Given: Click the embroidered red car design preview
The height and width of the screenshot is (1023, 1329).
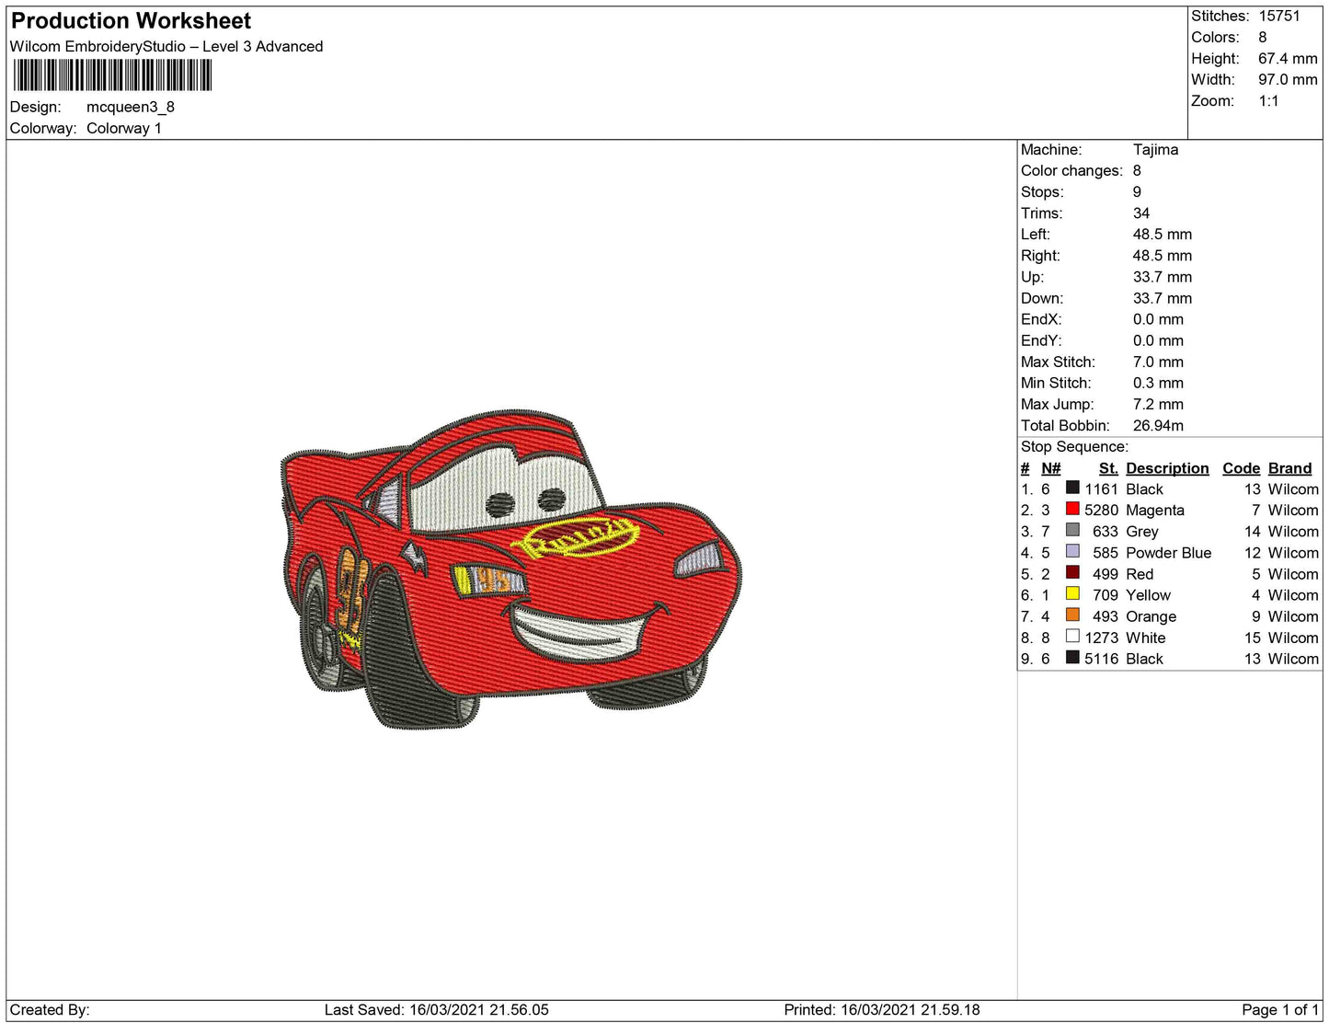Looking at the screenshot, I should [511, 570].
